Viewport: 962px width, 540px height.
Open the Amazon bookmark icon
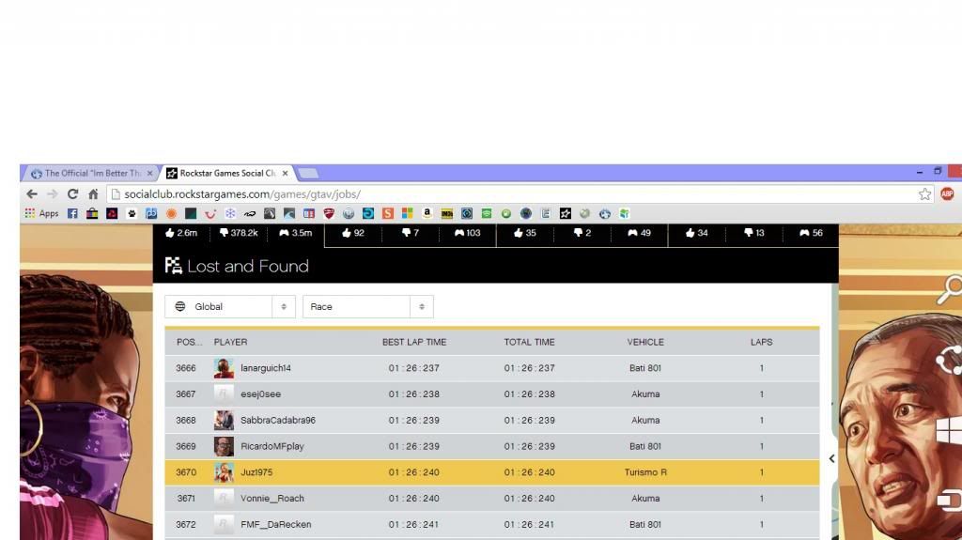(427, 214)
